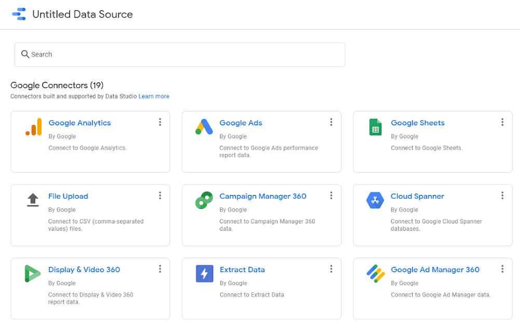The image size is (520, 325).
Task: Click 'Connectors built and supported by Data Studio' text
Action: tap(74, 96)
